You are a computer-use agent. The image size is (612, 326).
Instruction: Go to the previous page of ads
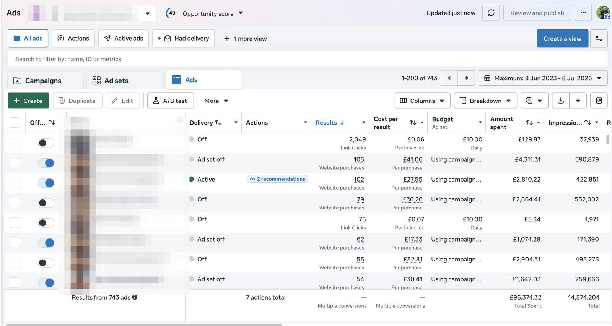tap(449, 78)
